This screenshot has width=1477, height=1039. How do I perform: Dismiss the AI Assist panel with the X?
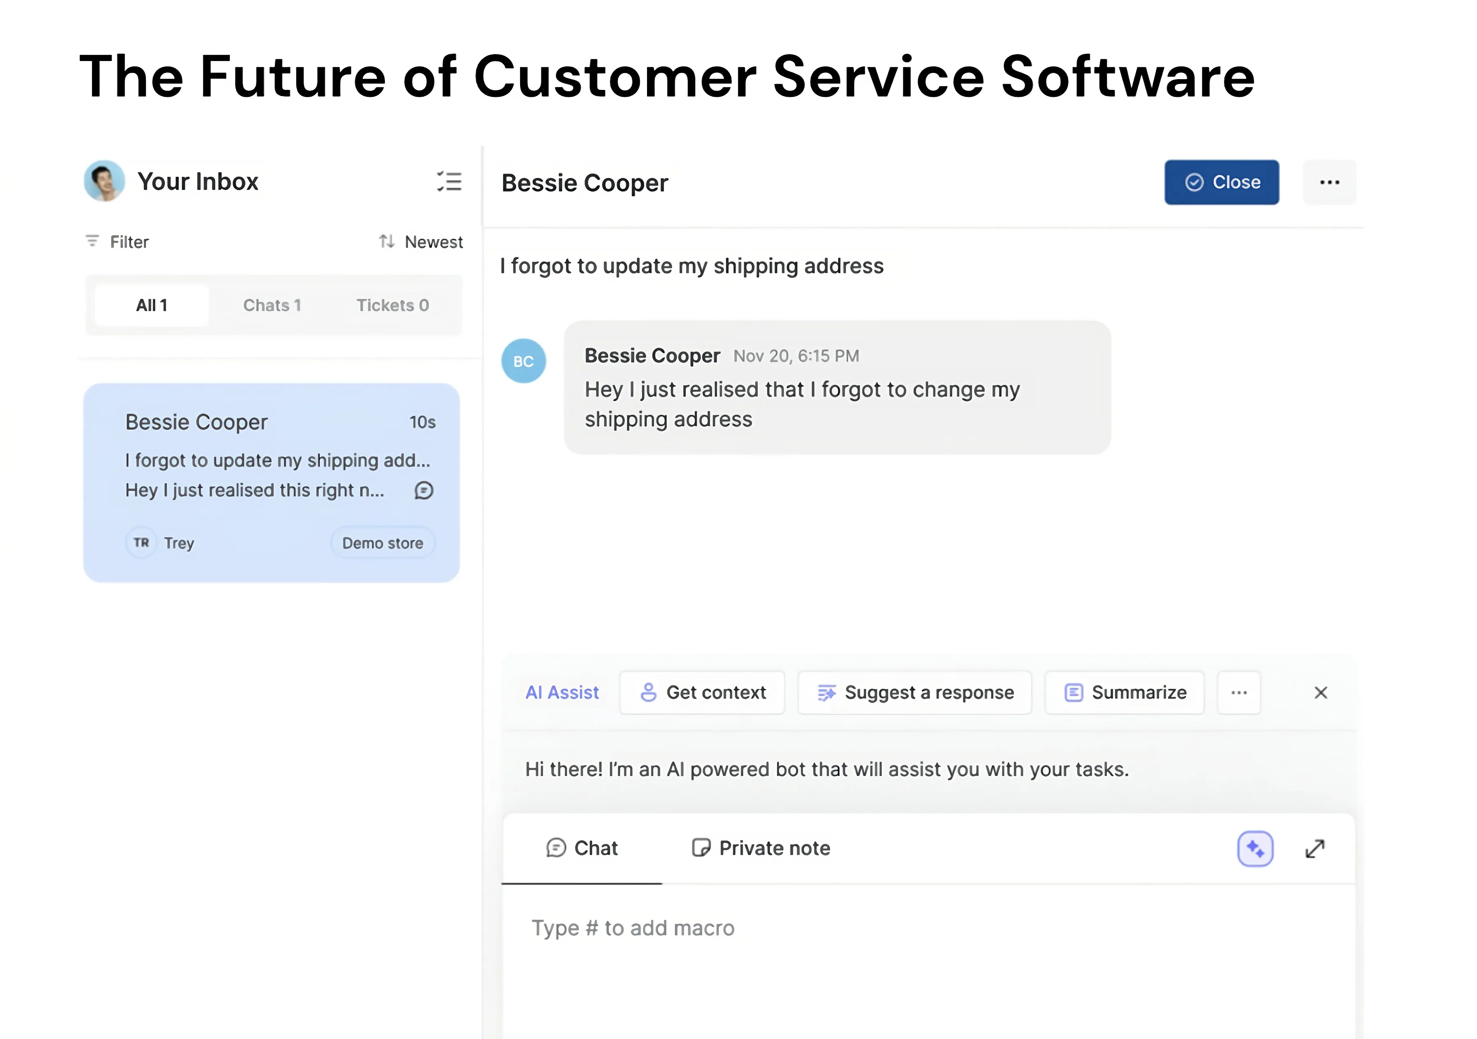1321,693
